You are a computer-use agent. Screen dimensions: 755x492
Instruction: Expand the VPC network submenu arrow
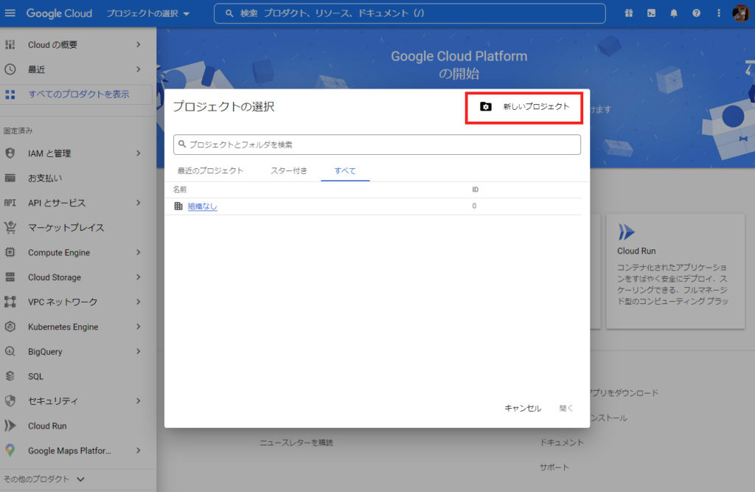138,302
